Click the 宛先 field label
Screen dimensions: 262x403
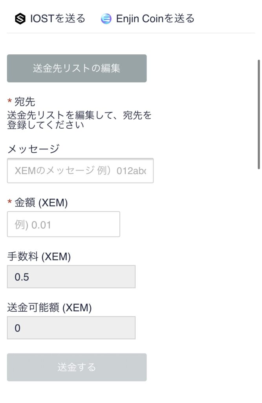coord(25,102)
